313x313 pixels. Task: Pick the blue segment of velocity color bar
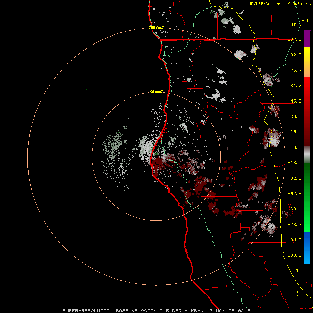(x=307, y=248)
